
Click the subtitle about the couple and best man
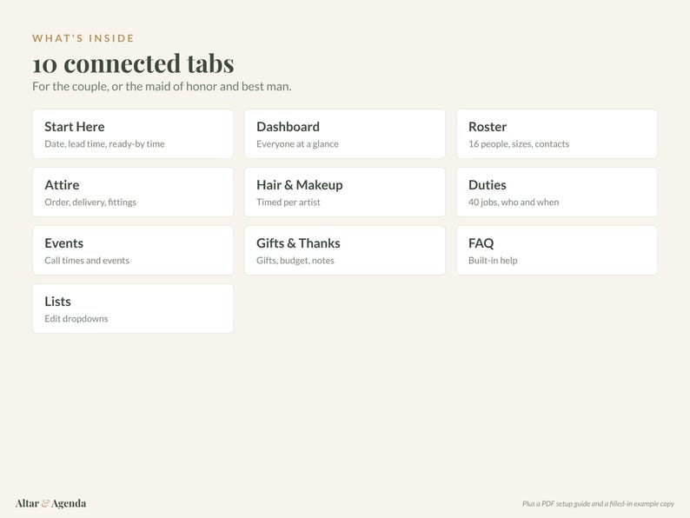click(162, 86)
